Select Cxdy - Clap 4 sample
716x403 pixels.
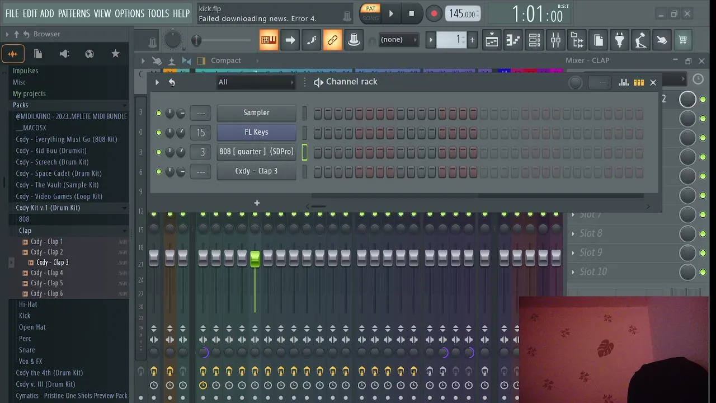pyautogui.click(x=47, y=273)
